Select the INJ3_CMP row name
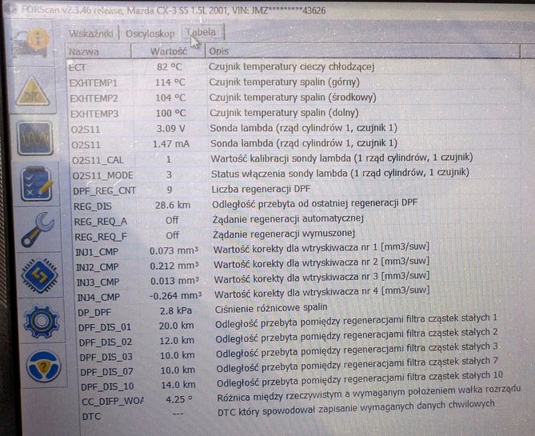Image resolution: width=535 pixels, height=436 pixels. pyautogui.click(x=98, y=282)
